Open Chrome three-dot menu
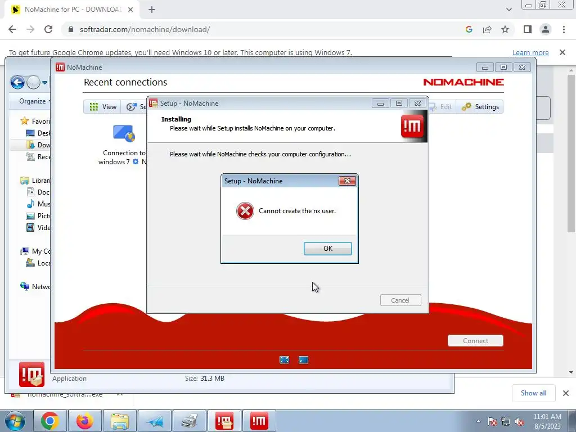This screenshot has width=576, height=432. coord(564,29)
